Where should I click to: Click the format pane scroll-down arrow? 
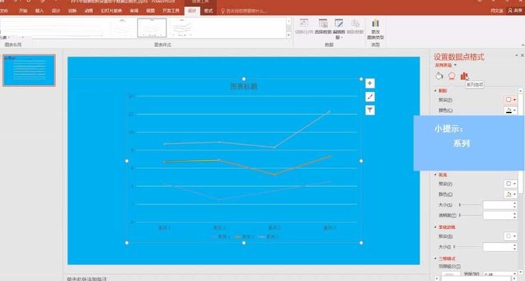(520, 272)
